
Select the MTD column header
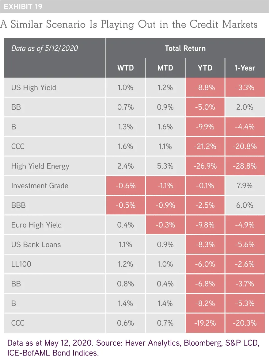[165, 68]
